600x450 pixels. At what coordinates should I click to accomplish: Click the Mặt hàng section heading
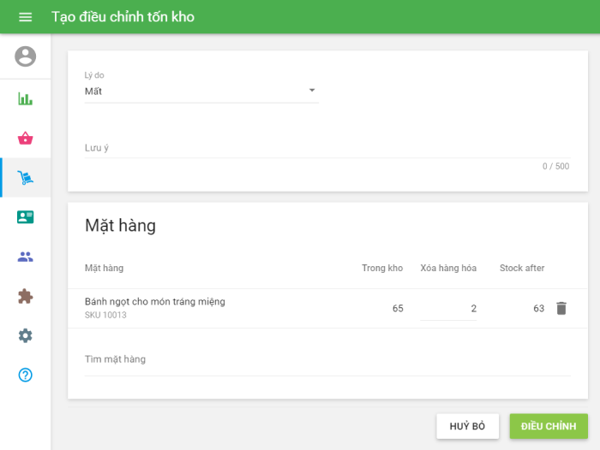(120, 226)
